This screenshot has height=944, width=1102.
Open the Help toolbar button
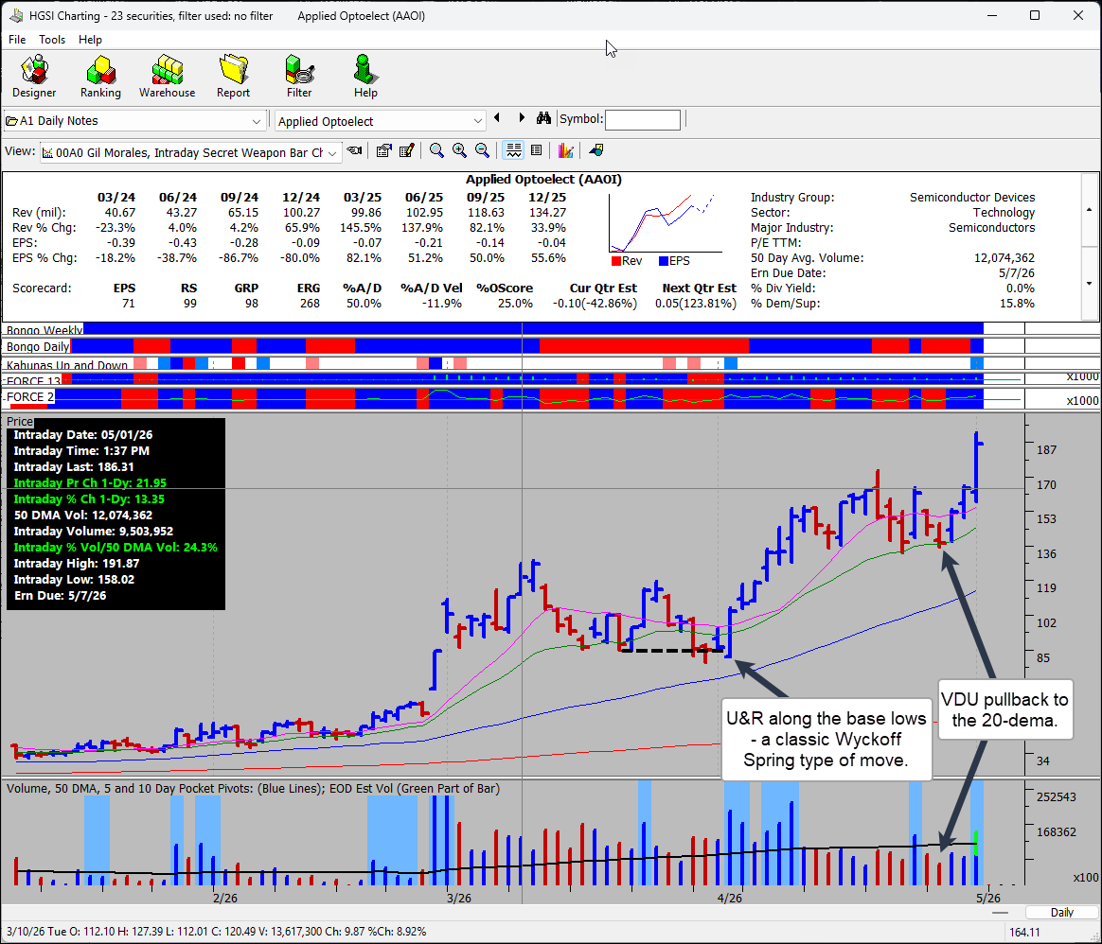365,77
